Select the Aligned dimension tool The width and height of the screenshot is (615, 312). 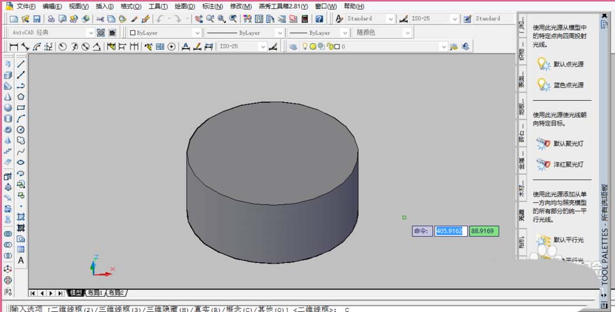pos(25,47)
